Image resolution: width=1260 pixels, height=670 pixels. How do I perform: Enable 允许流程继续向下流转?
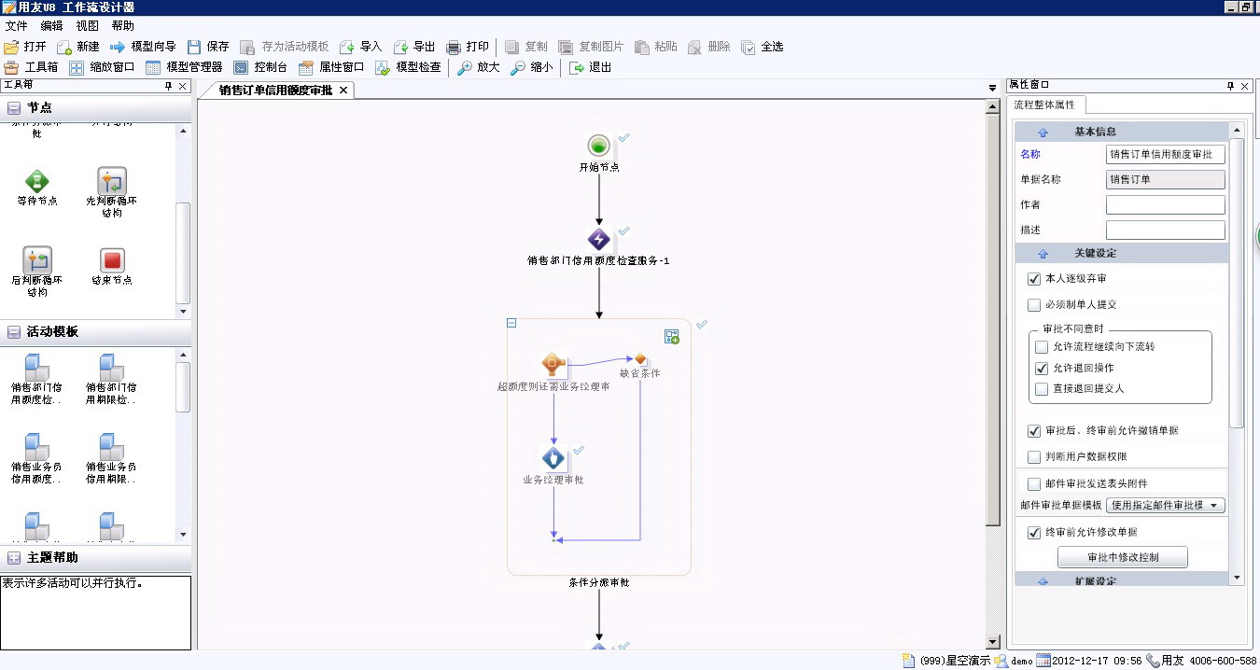(x=1042, y=347)
